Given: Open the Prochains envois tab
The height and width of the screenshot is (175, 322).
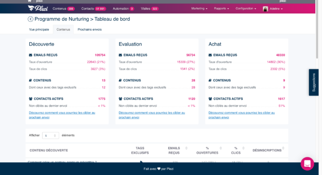Looking at the screenshot, I should (x=90, y=30).
